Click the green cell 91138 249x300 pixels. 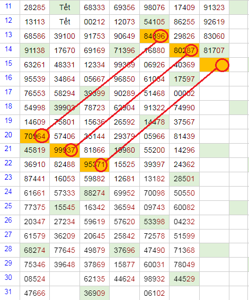[x=34, y=50]
